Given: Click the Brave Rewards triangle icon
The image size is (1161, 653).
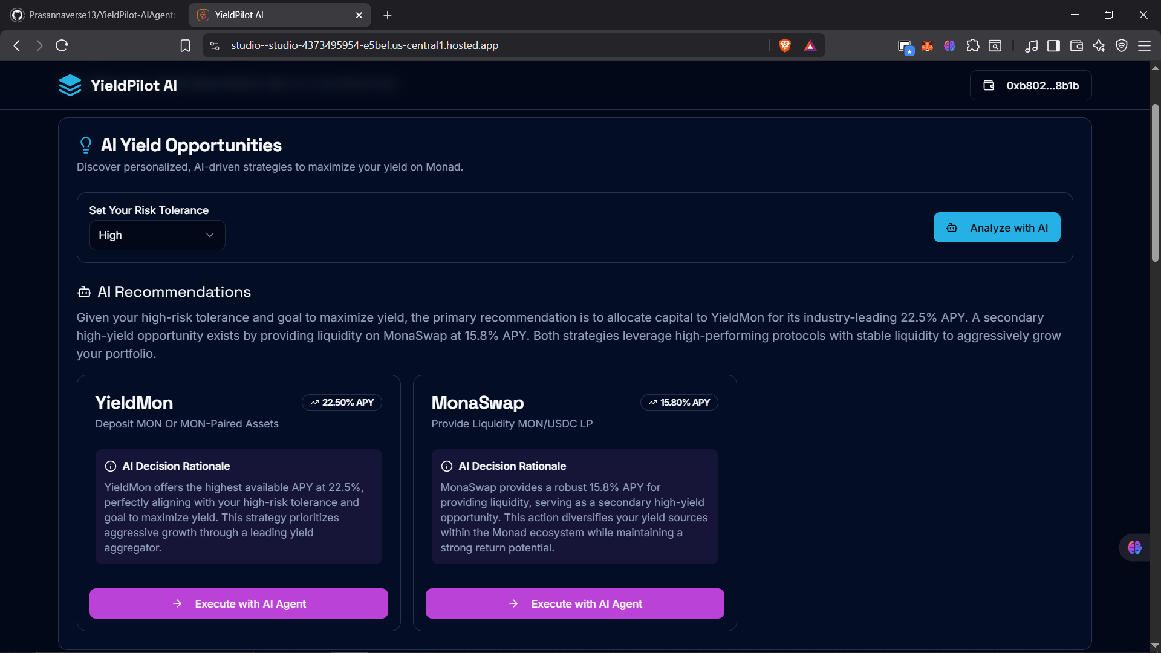Looking at the screenshot, I should coord(810,46).
